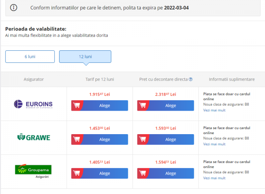The height and width of the screenshot is (194, 265).
Task: Select the 12 luni validity period
Action: [x=85, y=57]
